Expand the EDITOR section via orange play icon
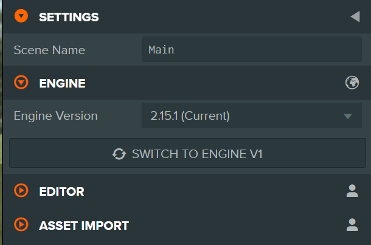This screenshot has width=371, height=245. [22, 191]
